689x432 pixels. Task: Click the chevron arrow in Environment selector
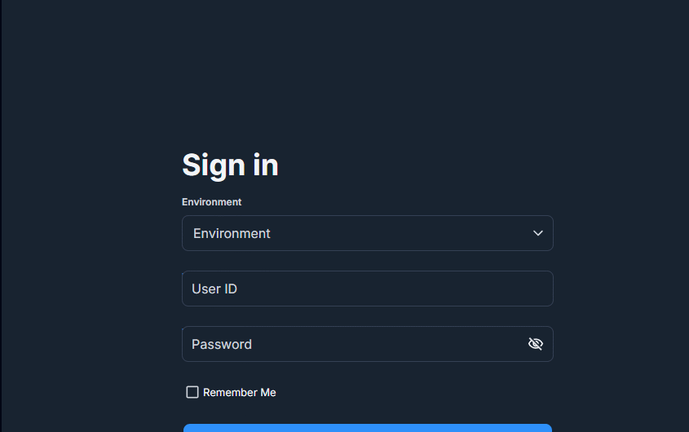pyautogui.click(x=538, y=233)
